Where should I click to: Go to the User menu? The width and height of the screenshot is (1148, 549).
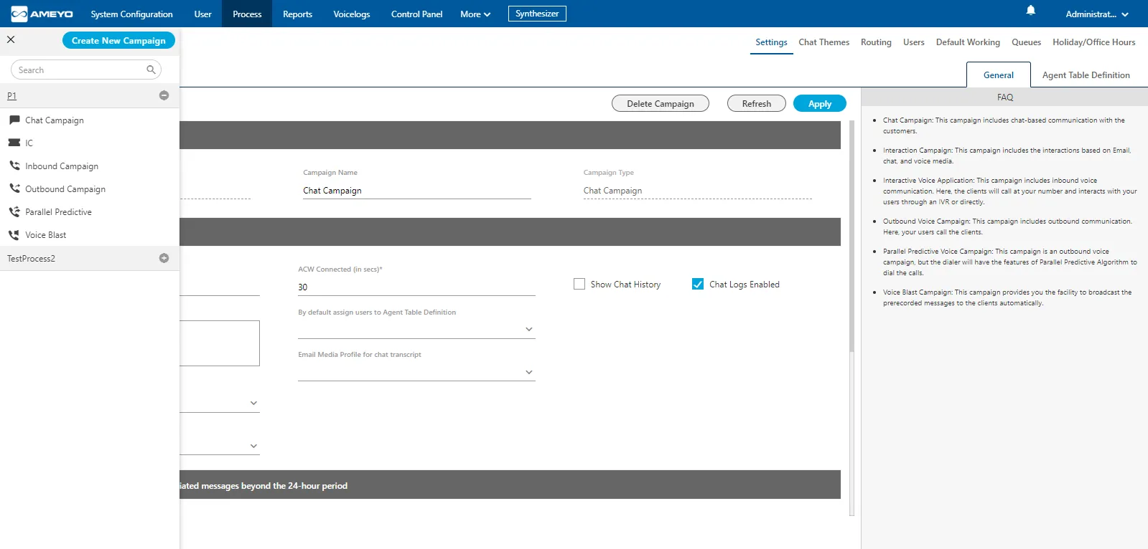tap(203, 14)
